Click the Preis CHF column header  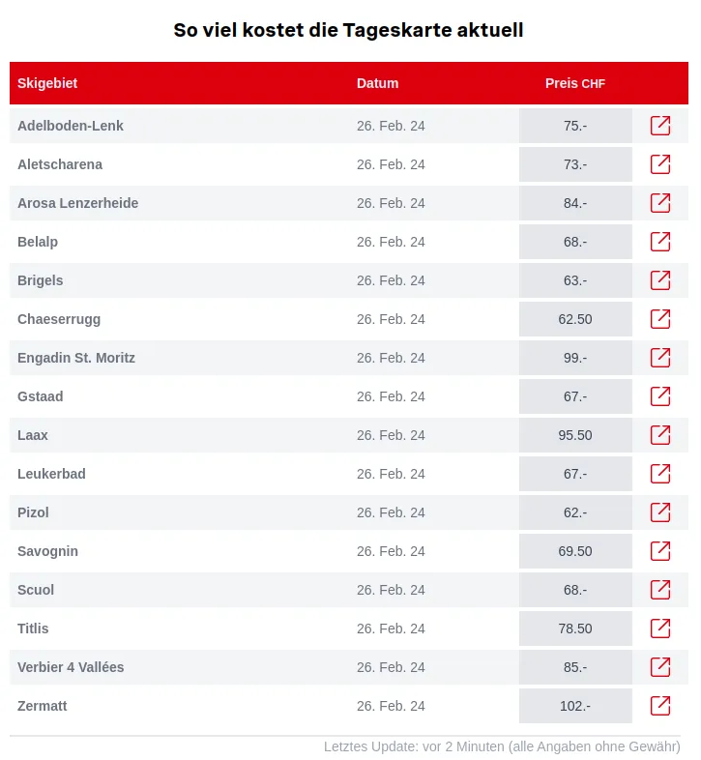(x=575, y=83)
